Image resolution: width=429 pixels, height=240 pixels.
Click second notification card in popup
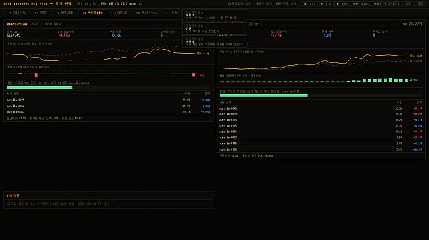point(214,29)
